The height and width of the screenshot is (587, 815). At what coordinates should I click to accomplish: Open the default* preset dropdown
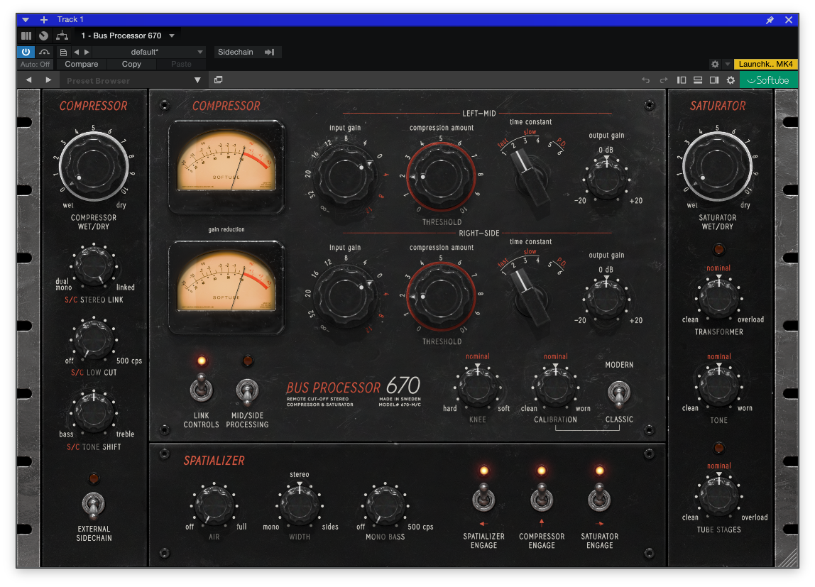[148, 52]
